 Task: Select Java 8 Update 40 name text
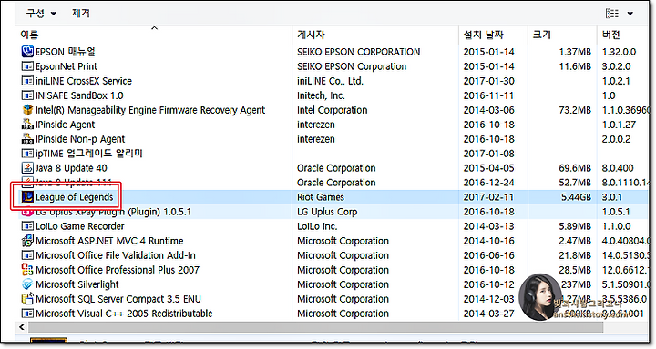click(71, 168)
